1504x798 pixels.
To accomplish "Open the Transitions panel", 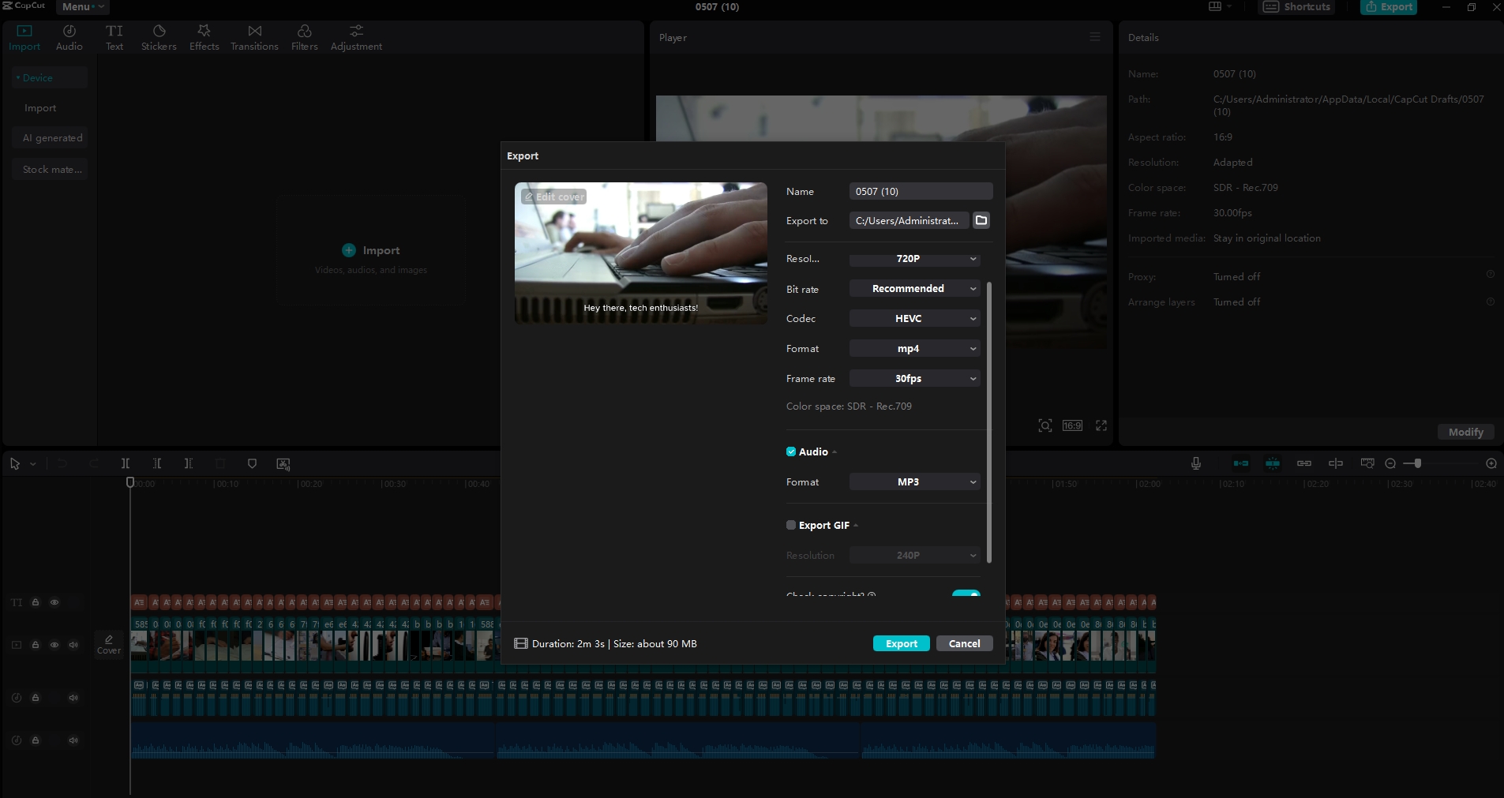I will pos(253,36).
